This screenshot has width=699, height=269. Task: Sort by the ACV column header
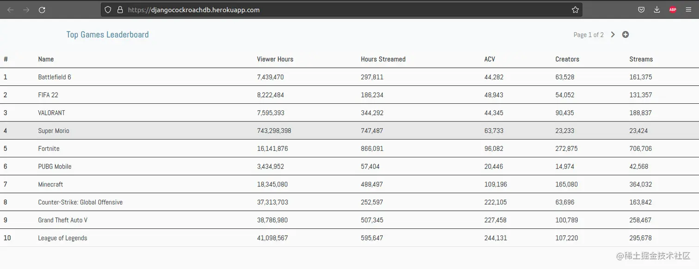pyautogui.click(x=490, y=59)
